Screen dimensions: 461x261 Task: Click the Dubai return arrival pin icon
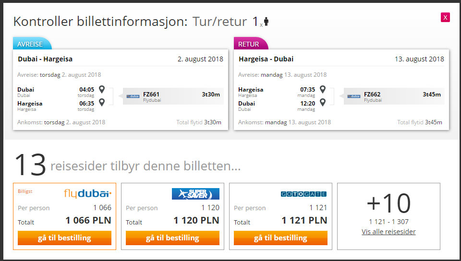(x=323, y=102)
